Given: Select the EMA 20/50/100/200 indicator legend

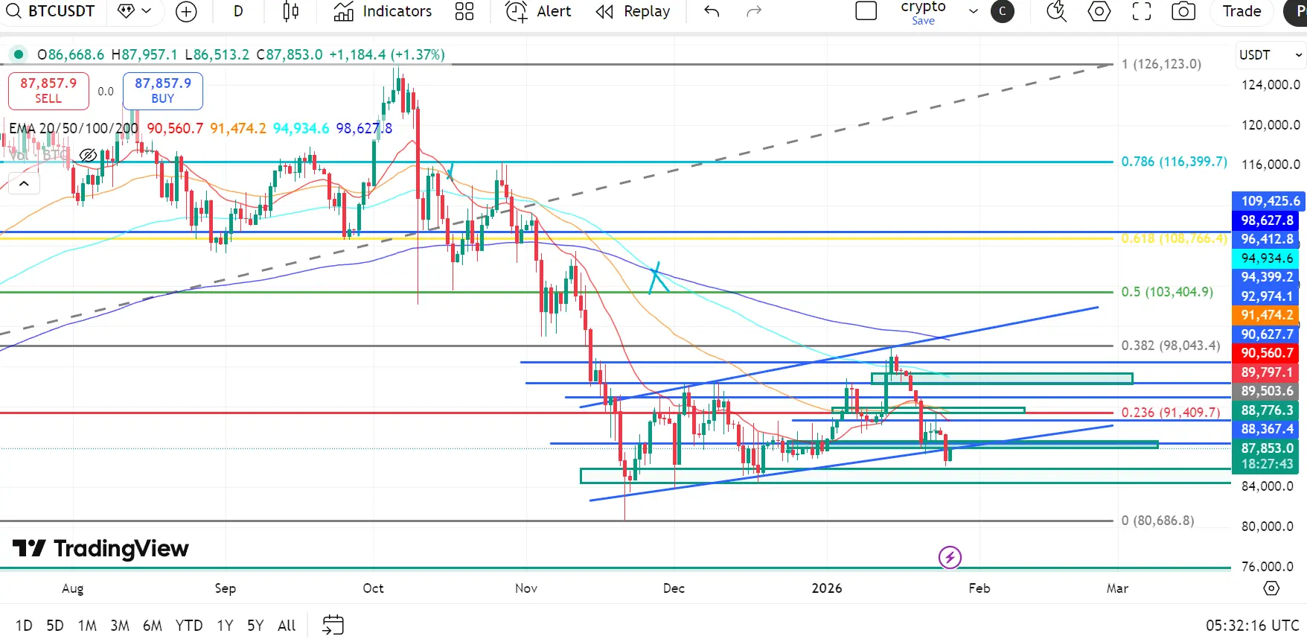Looking at the screenshot, I should (74, 128).
